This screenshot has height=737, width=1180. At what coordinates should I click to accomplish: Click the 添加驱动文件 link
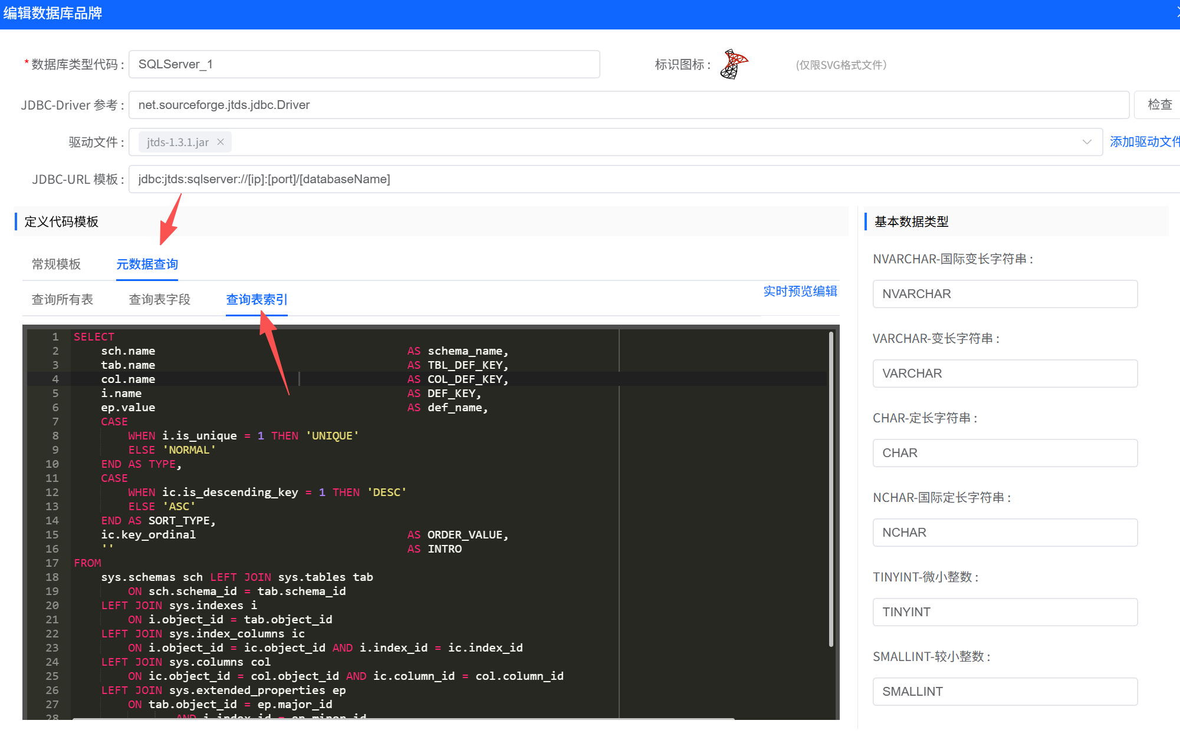(1144, 142)
